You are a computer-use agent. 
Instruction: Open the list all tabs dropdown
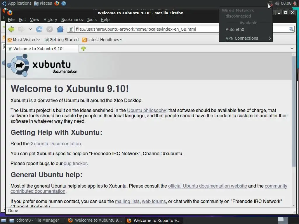[x=292, y=48]
